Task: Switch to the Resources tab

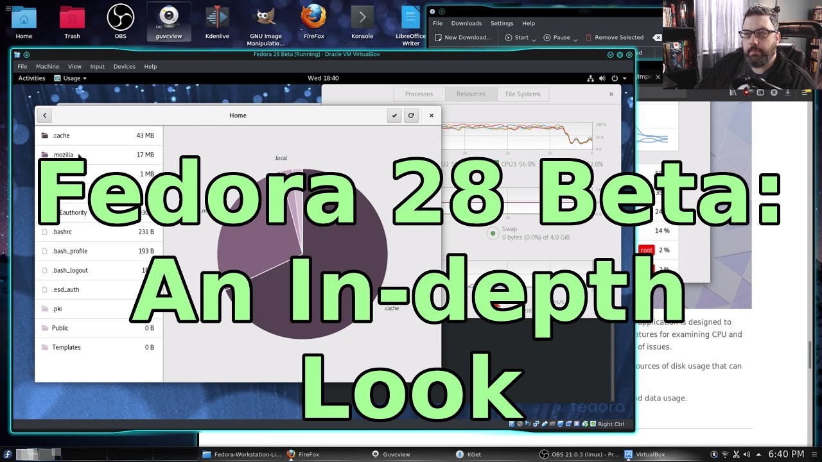Action: 471,94
